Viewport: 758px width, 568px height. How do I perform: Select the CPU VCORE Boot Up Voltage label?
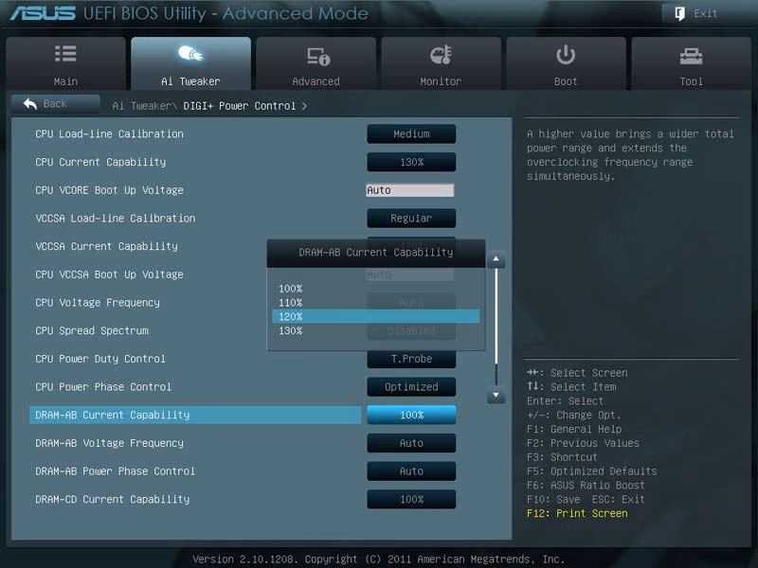click(x=109, y=190)
